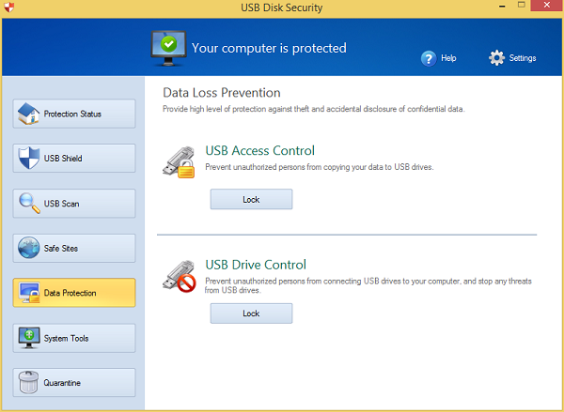Click the blue question mark Help icon
564x412 pixels.
pos(429,58)
